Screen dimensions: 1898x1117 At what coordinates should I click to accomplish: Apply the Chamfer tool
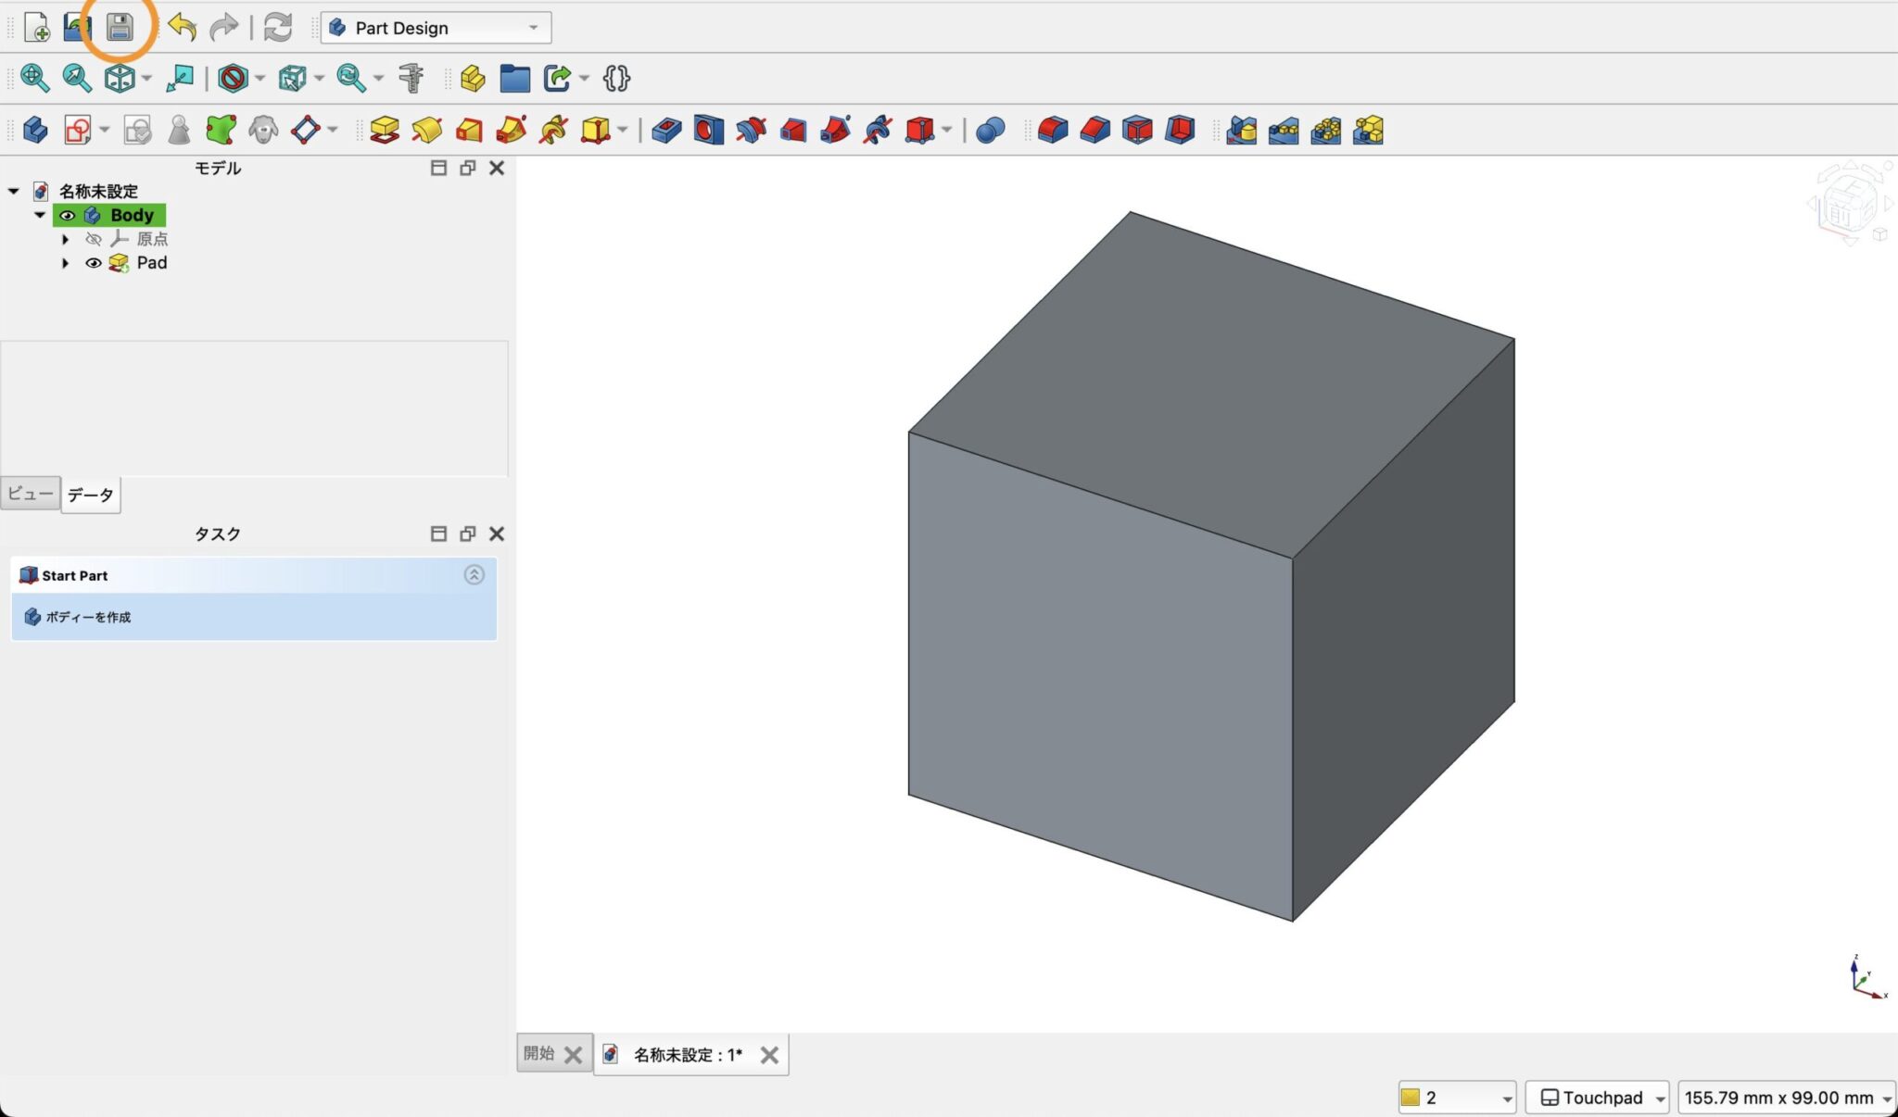point(1095,130)
